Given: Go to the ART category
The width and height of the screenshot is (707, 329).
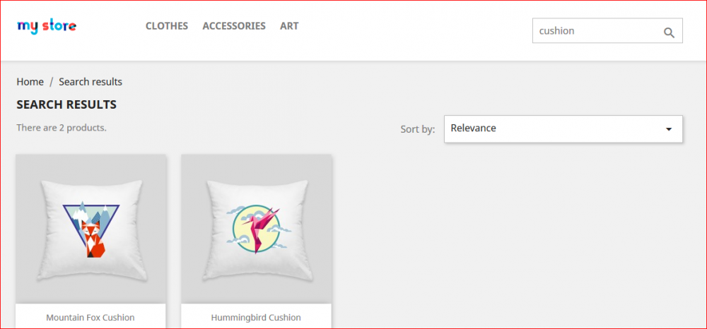Looking at the screenshot, I should [289, 26].
